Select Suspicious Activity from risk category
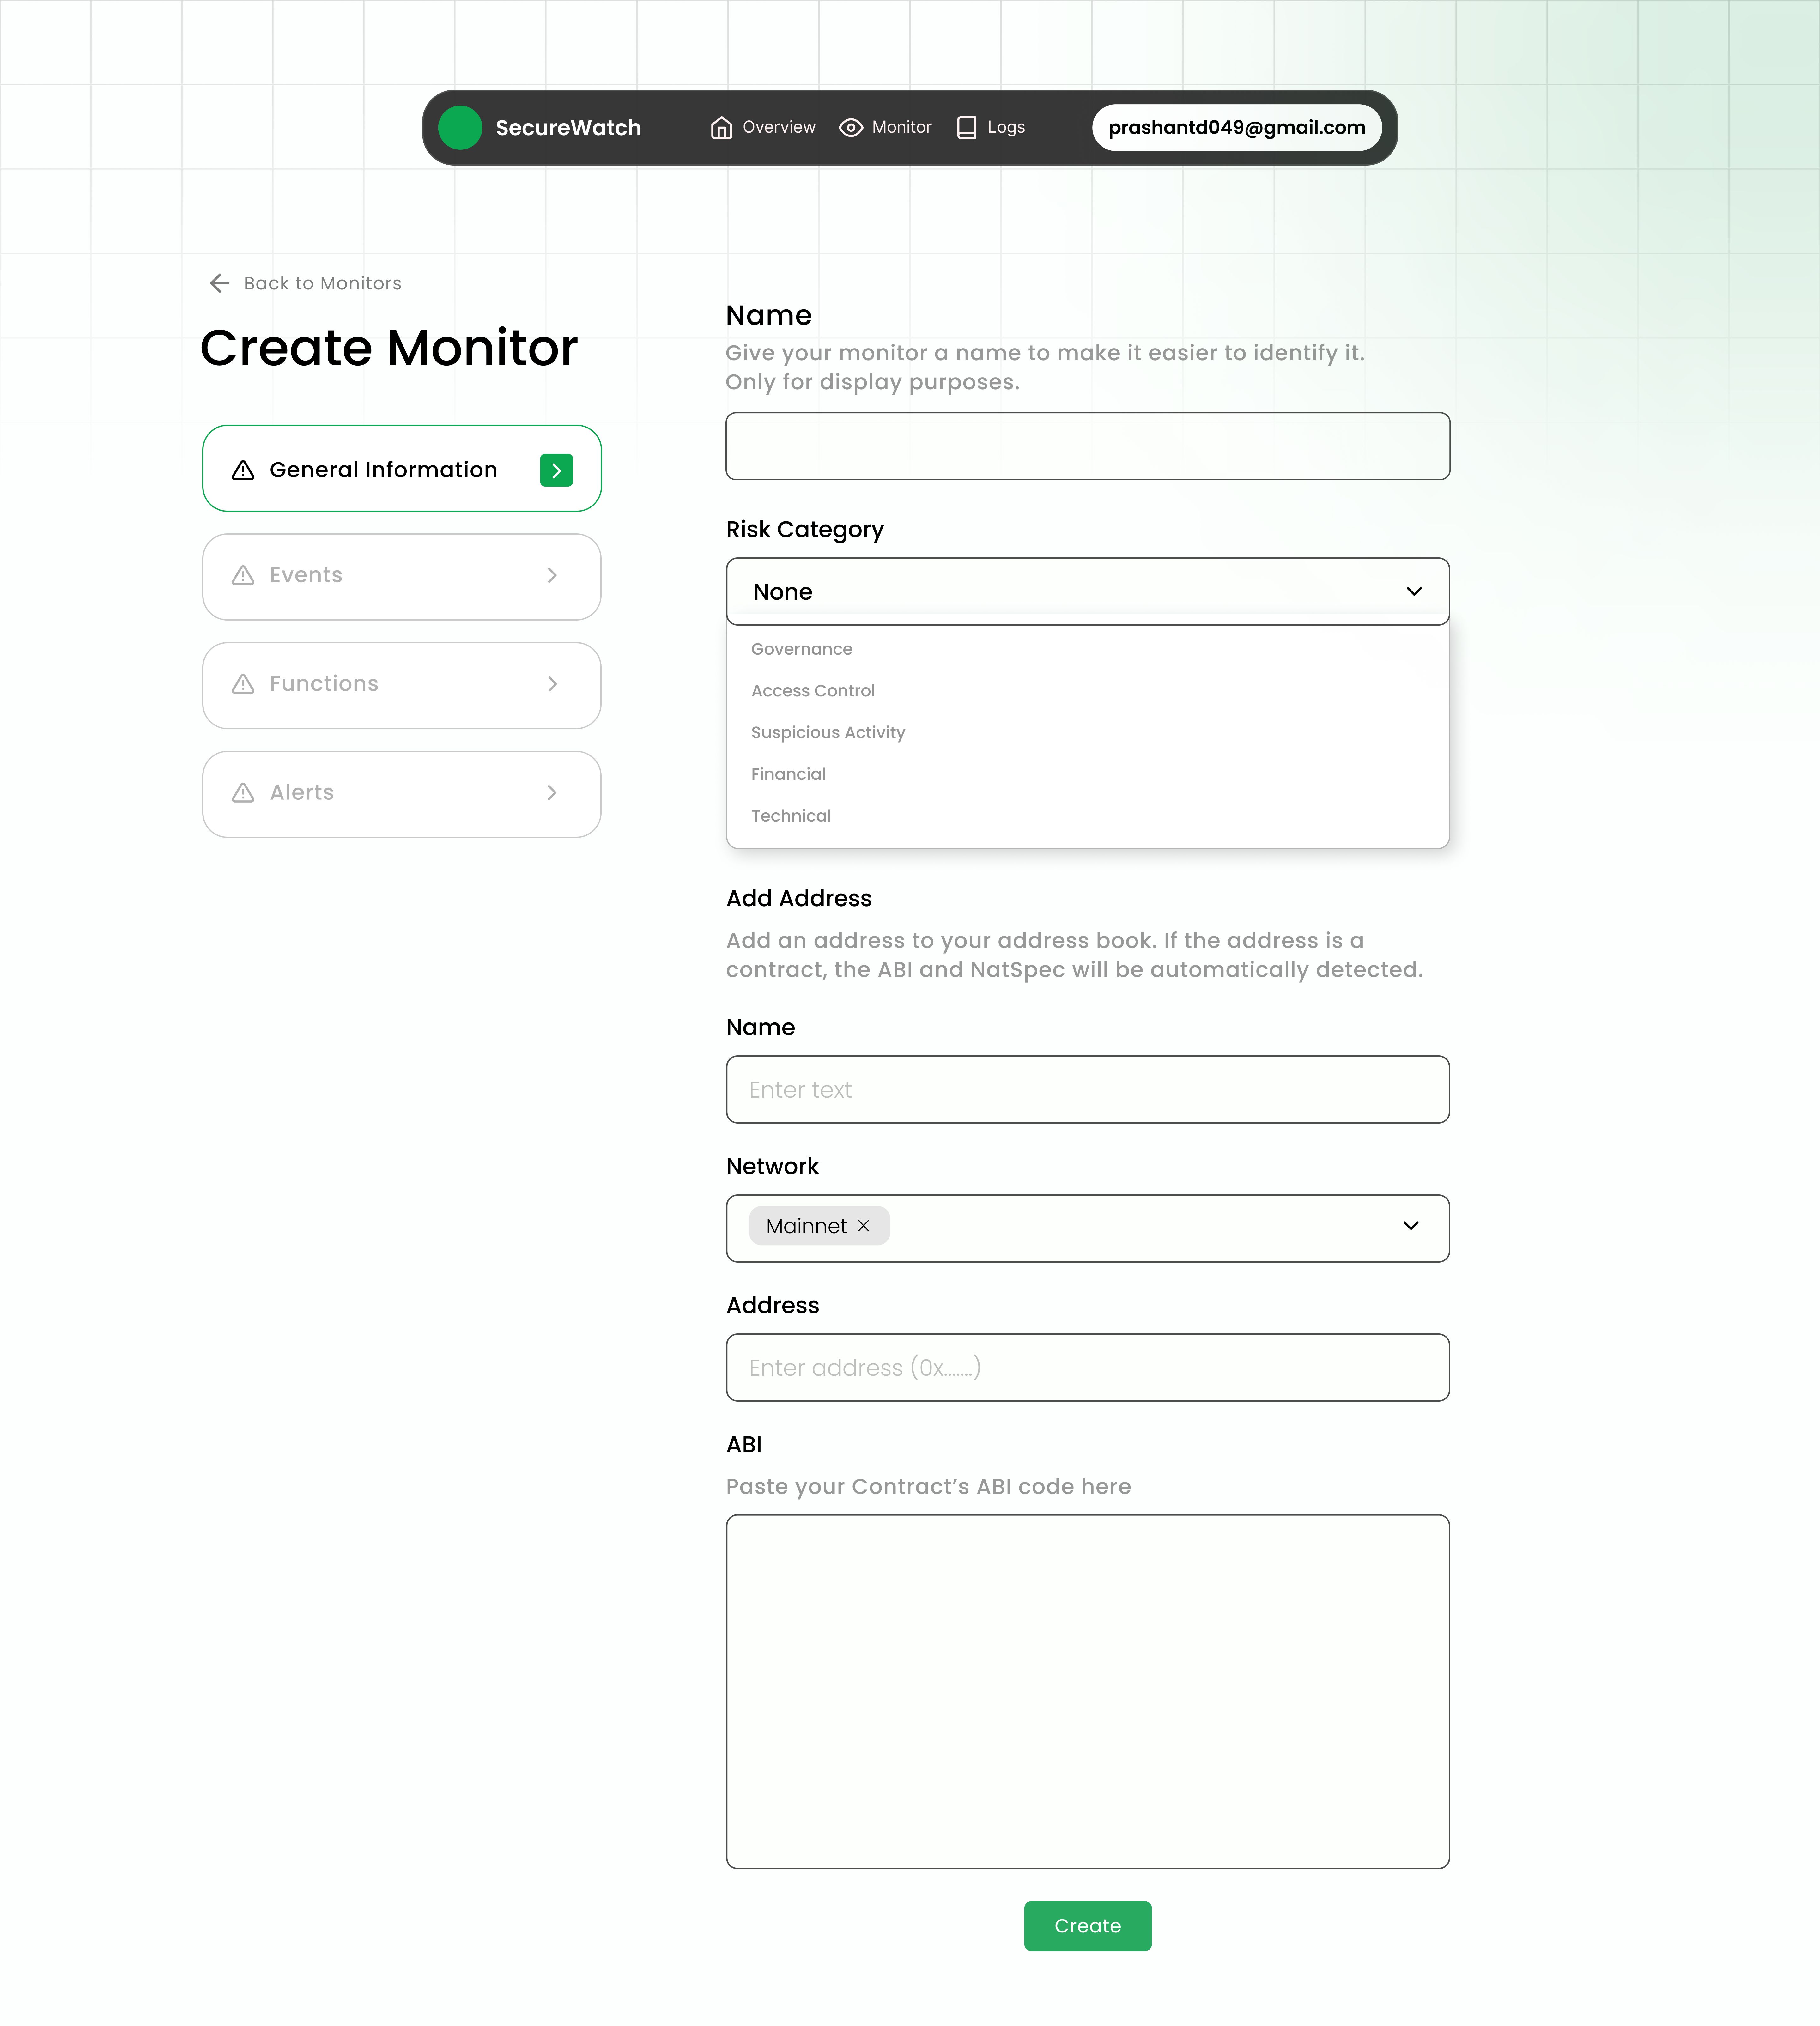Viewport: 1820px width, 2026px height. pos(828,731)
